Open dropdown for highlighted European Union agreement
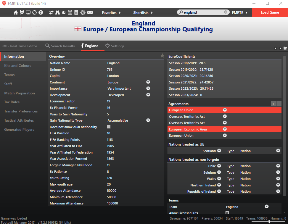 225,110
